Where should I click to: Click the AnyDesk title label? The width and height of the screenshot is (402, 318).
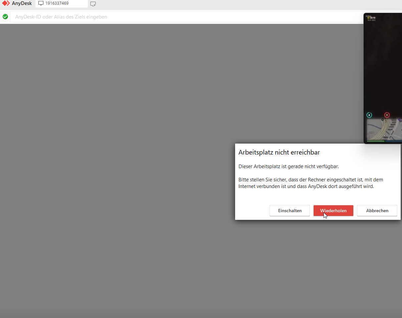22,3
